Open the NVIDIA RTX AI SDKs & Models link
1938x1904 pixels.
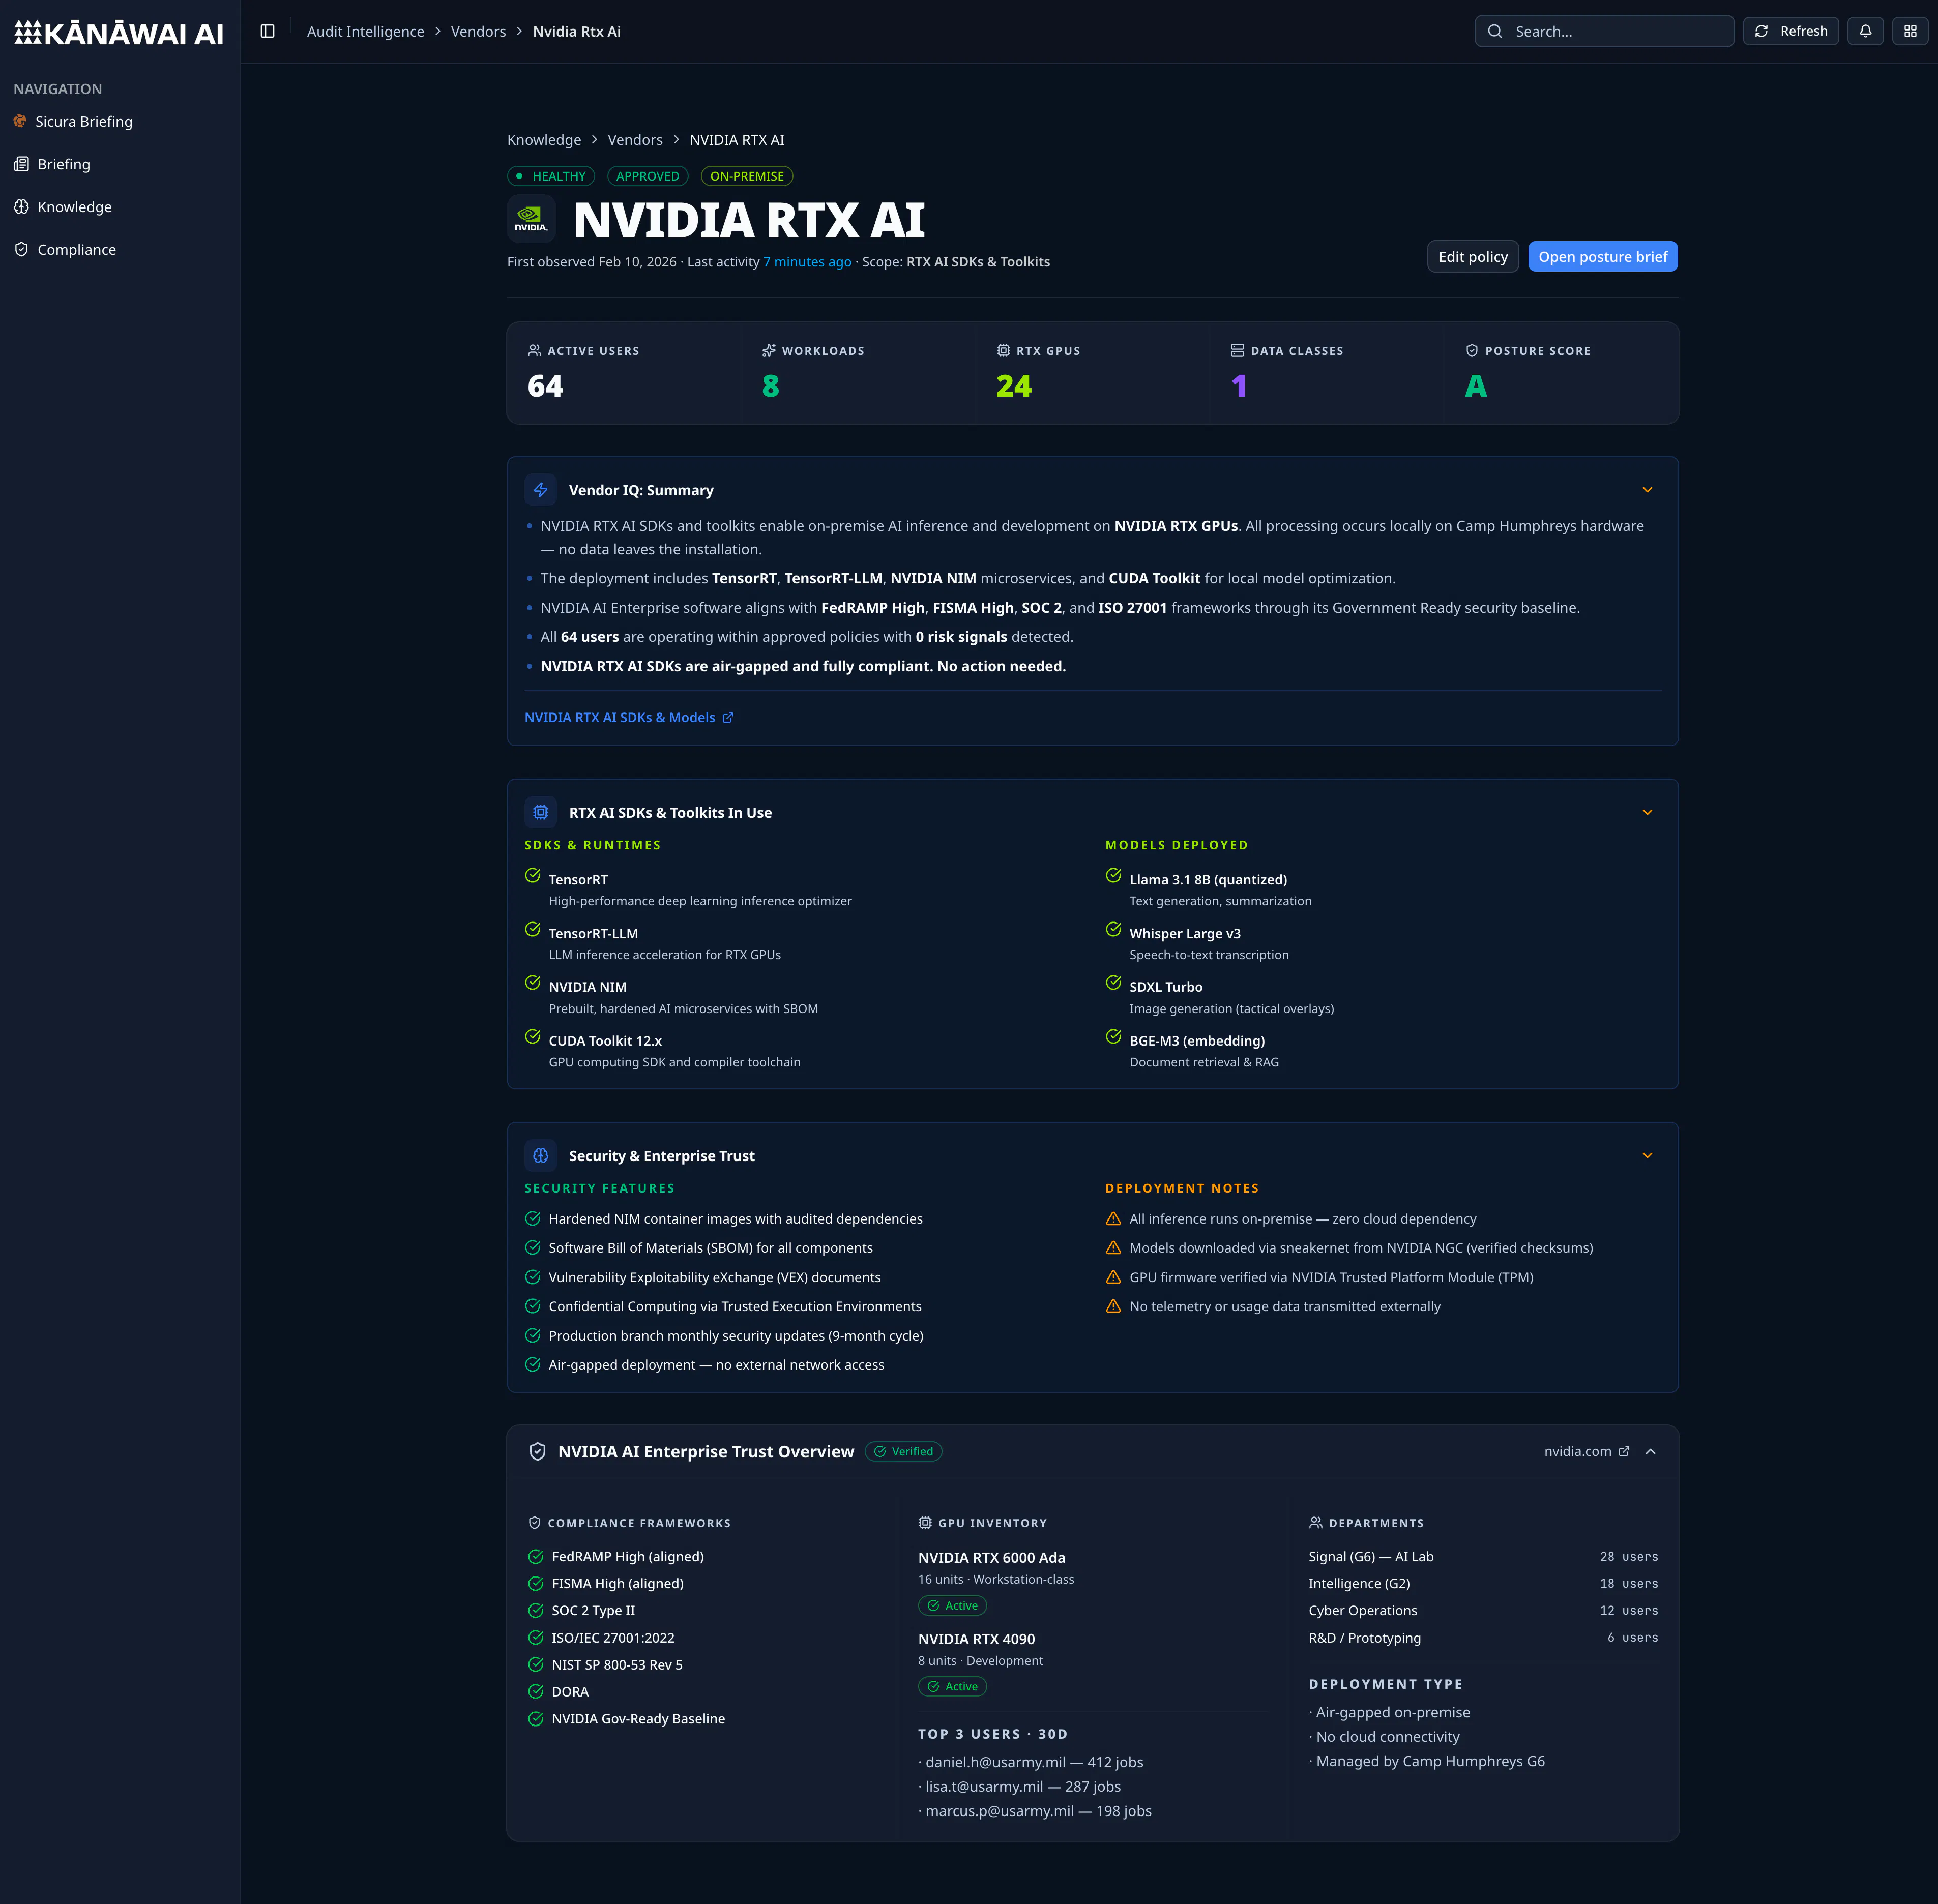[x=629, y=717]
